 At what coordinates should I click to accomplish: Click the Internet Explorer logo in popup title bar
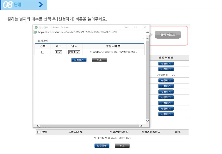[36, 28]
